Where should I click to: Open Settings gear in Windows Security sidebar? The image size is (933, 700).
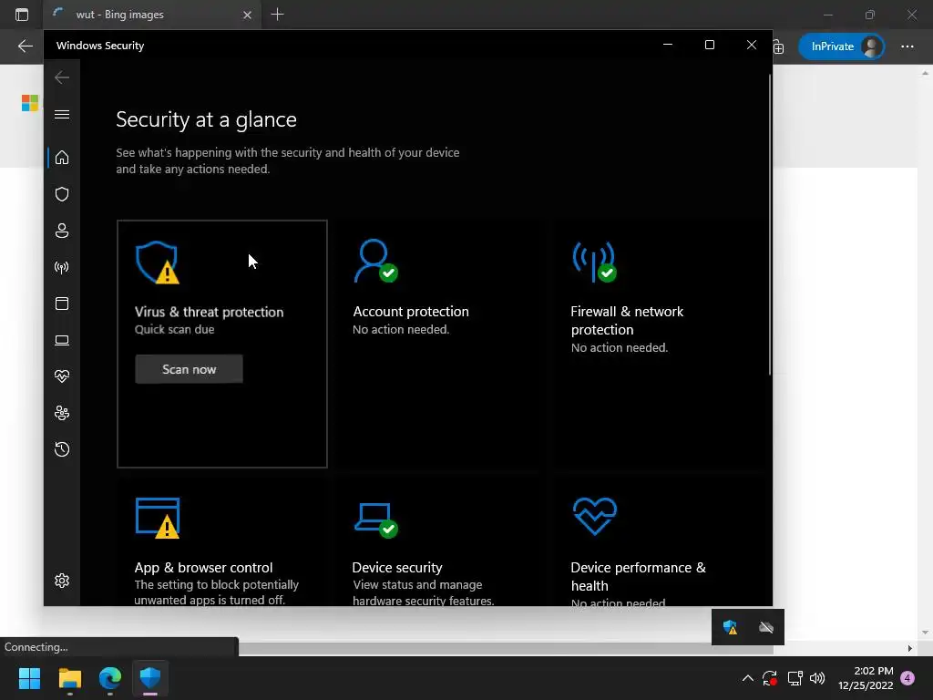62,581
